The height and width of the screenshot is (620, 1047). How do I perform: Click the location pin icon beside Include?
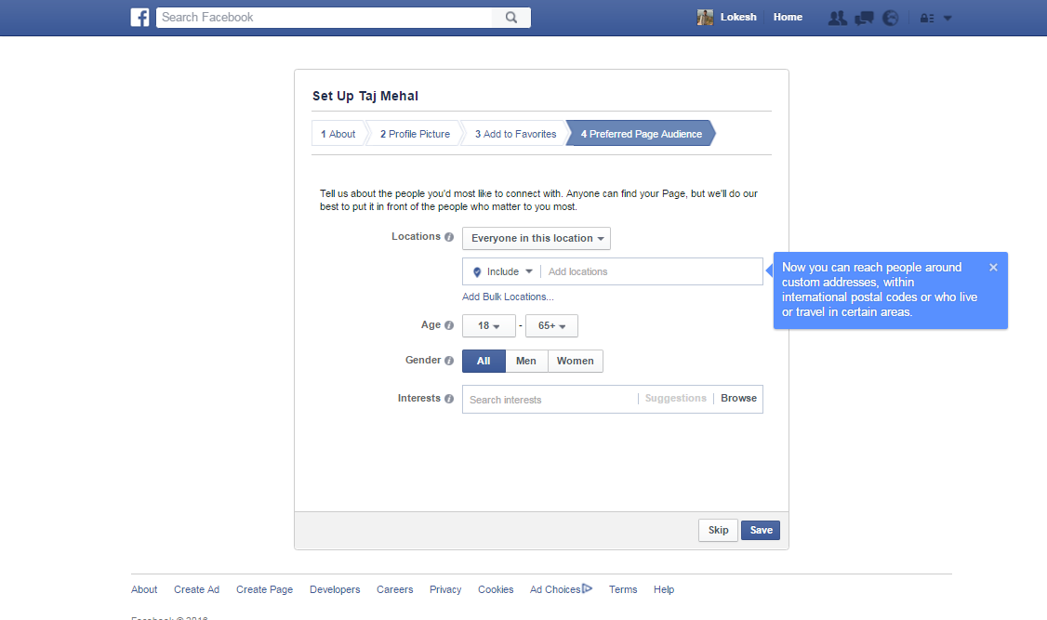tap(477, 271)
